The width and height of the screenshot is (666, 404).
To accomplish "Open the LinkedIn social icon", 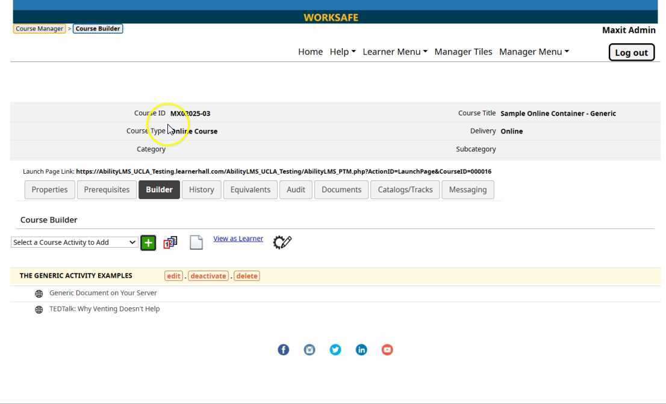I will [x=361, y=350].
